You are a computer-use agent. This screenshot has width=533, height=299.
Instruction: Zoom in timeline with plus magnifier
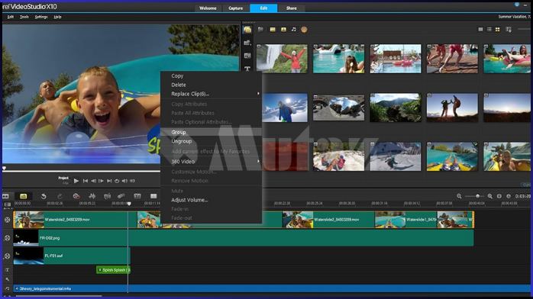tap(489, 196)
